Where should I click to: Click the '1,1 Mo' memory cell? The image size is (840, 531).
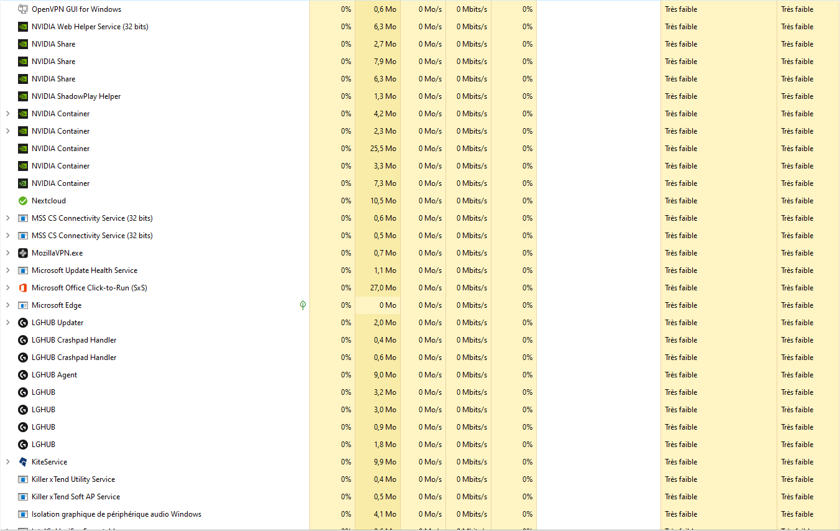[378, 270]
